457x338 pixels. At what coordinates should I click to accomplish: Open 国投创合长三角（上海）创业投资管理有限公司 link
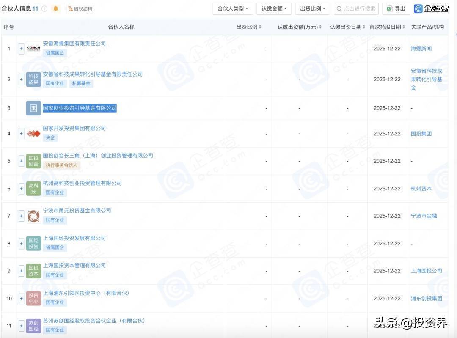(98, 156)
